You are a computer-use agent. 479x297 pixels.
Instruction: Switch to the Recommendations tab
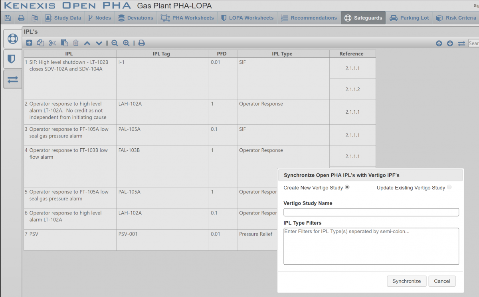[x=309, y=18]
